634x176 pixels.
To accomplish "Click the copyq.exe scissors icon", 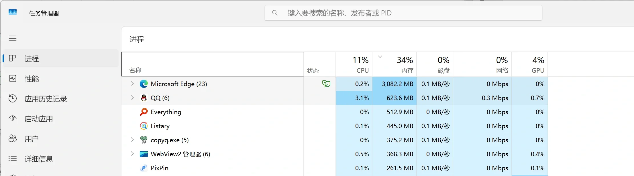I will pos(144,140).
